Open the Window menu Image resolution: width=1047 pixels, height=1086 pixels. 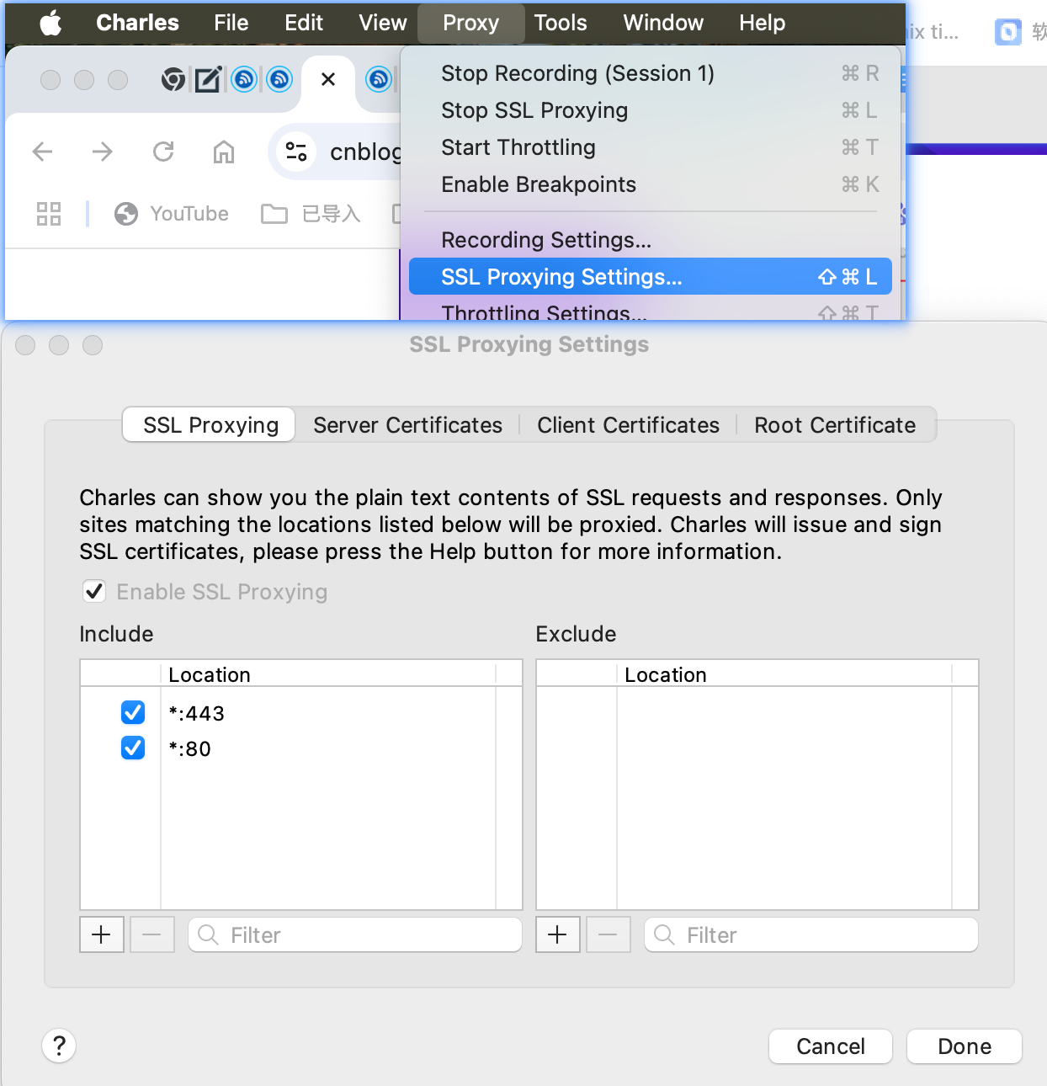(662, 23)
